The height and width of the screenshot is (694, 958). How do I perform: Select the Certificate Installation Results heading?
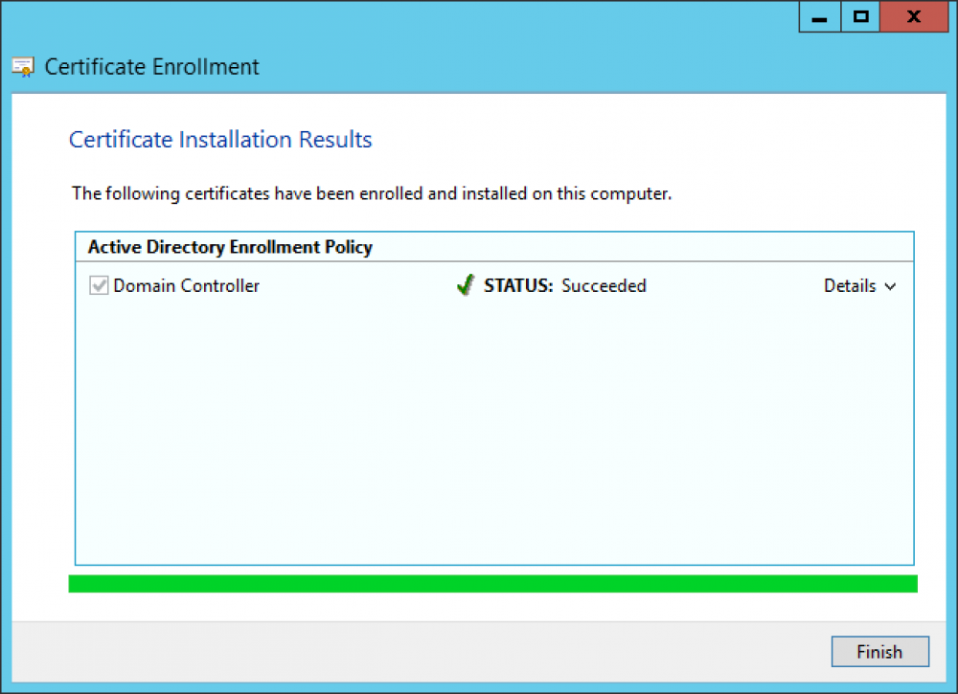click(x=219, y=139)
